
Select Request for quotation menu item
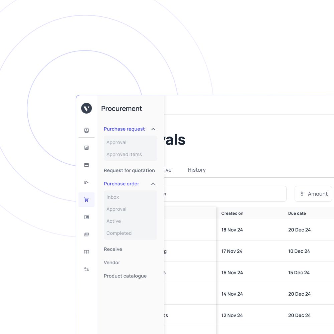[129, 170]
